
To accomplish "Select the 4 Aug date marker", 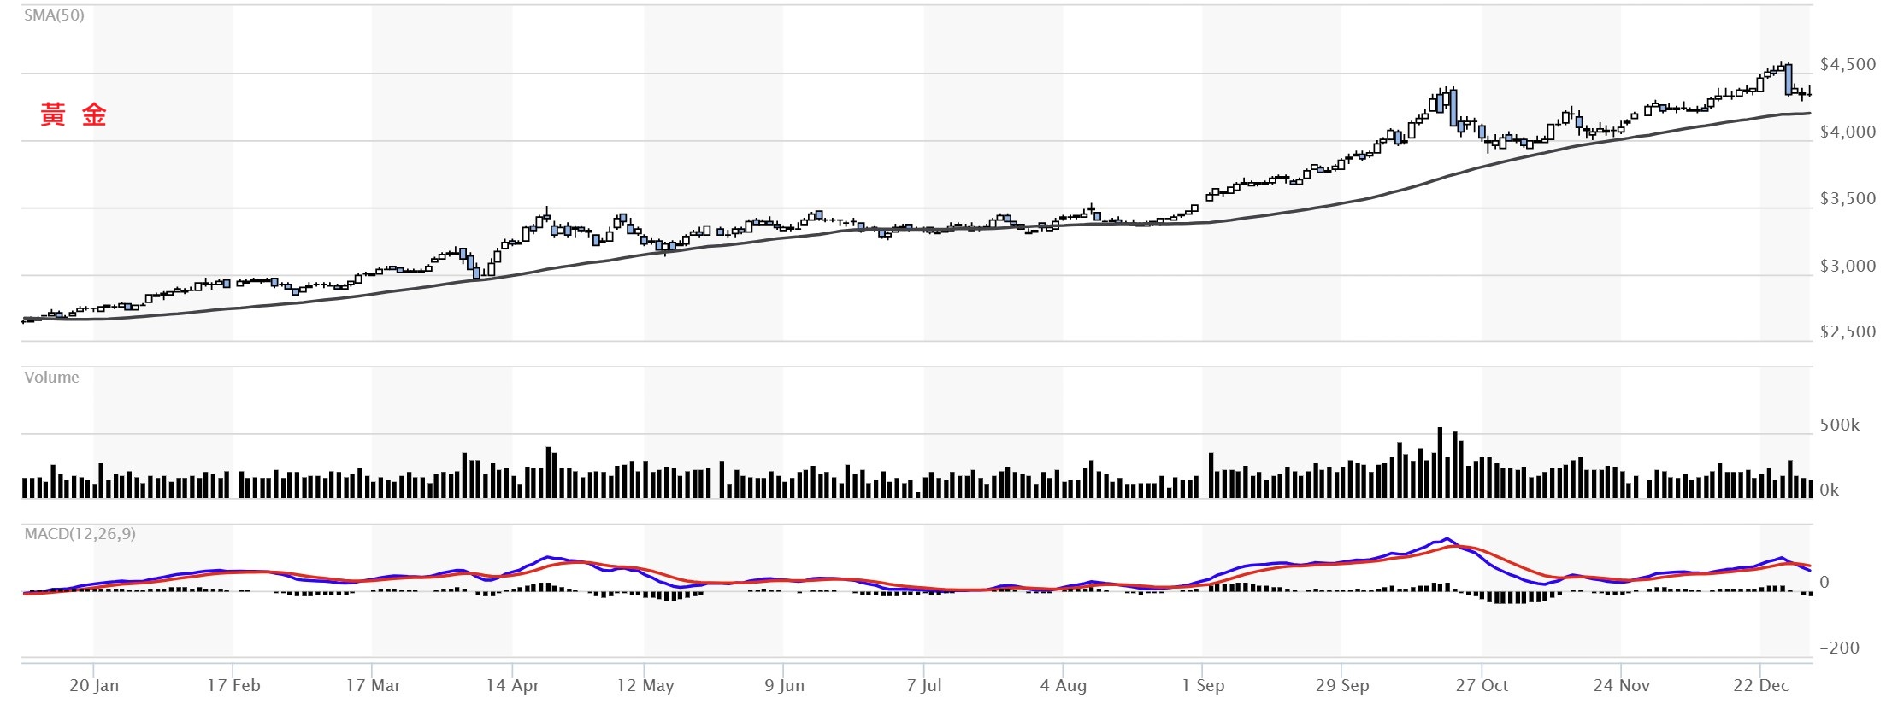I will 1064,685.
